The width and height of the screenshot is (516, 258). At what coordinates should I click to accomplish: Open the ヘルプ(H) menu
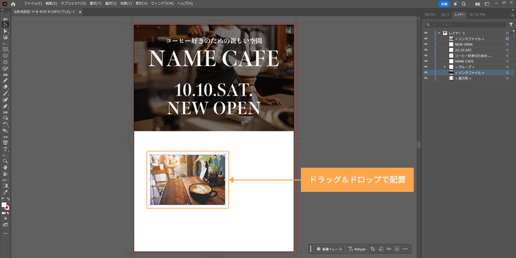tap(185, 3)
